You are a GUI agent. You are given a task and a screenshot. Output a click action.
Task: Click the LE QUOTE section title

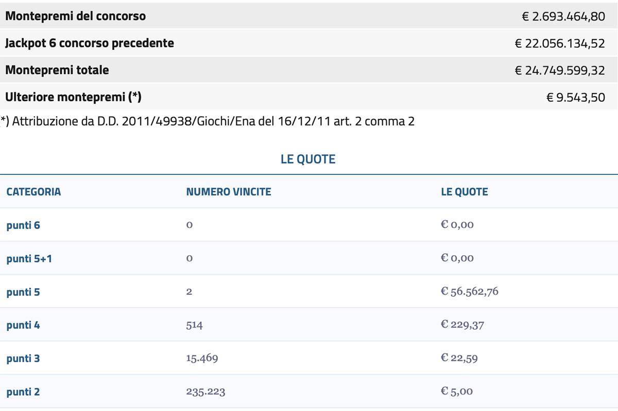pos(308,159)
